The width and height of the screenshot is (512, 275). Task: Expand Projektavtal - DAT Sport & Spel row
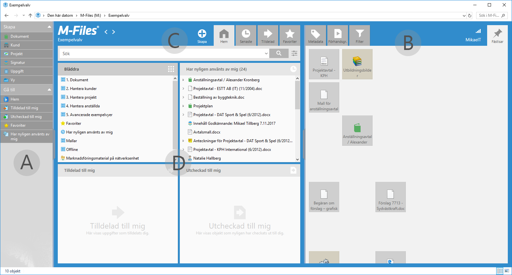[183, 115]
